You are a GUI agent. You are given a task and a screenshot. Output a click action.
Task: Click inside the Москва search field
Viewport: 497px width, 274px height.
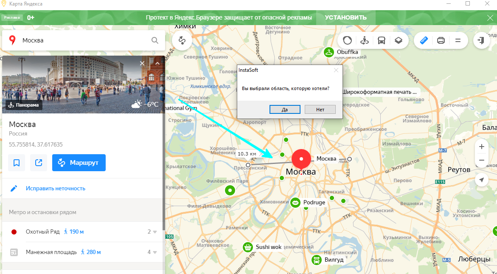point(84,40)
